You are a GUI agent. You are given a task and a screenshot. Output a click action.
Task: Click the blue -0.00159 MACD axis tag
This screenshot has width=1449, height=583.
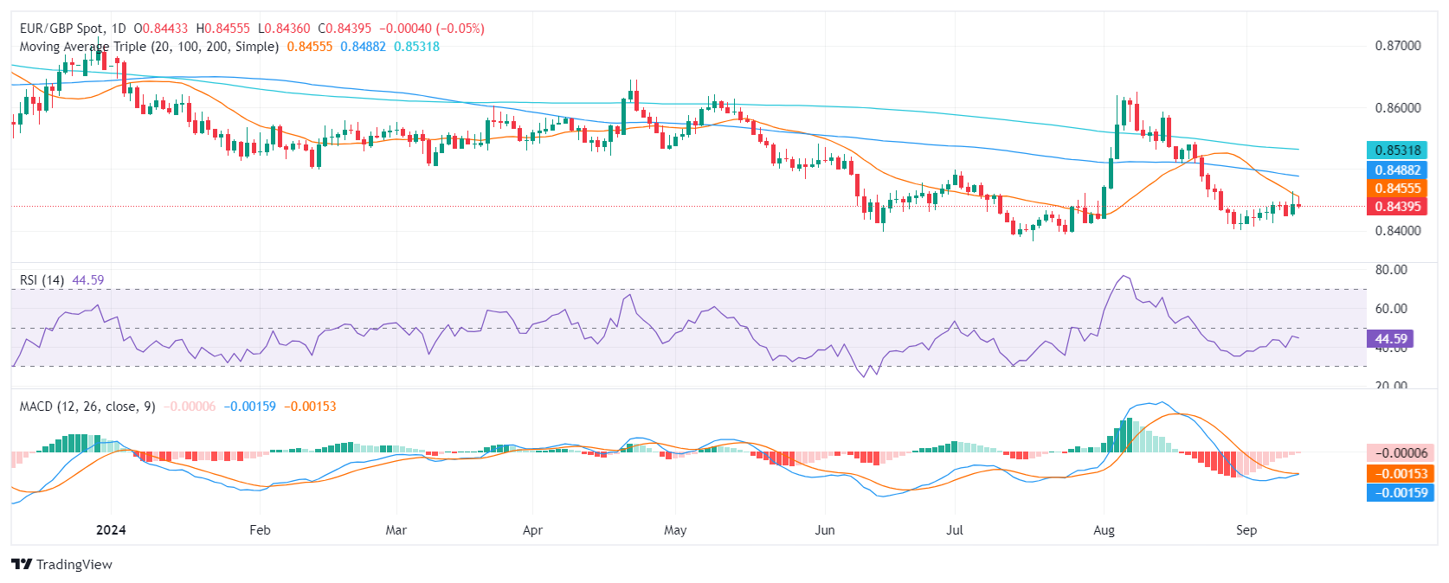tap(1401, 493)
